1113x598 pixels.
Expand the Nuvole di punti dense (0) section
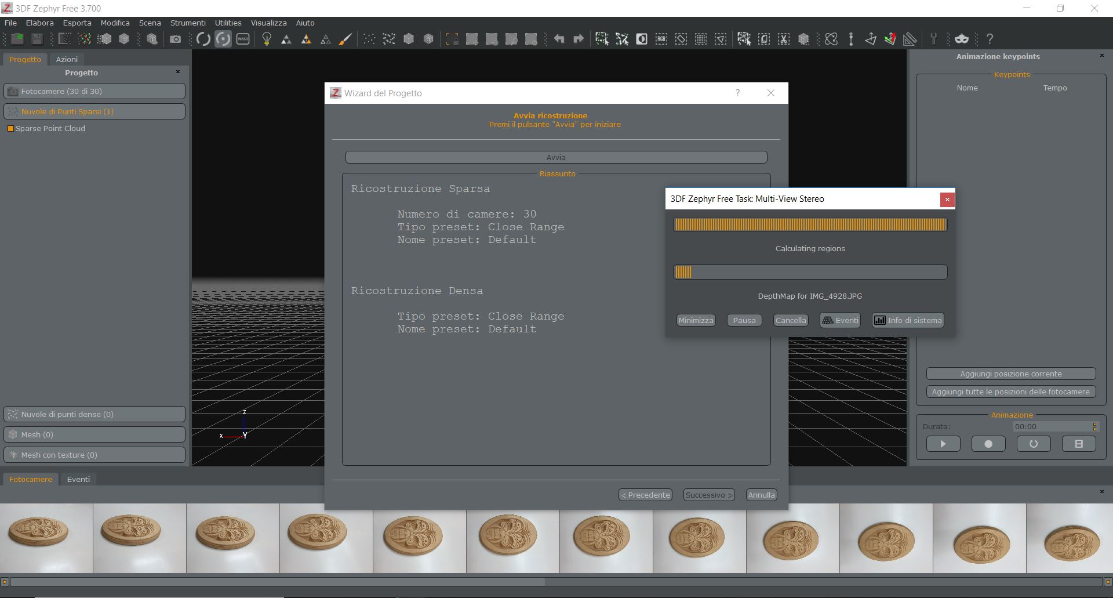coord(94,414)
